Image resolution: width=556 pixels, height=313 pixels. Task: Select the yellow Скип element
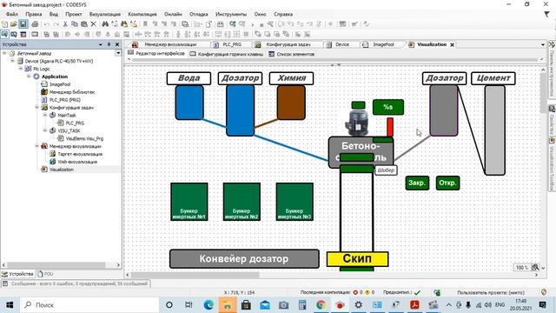357,259
